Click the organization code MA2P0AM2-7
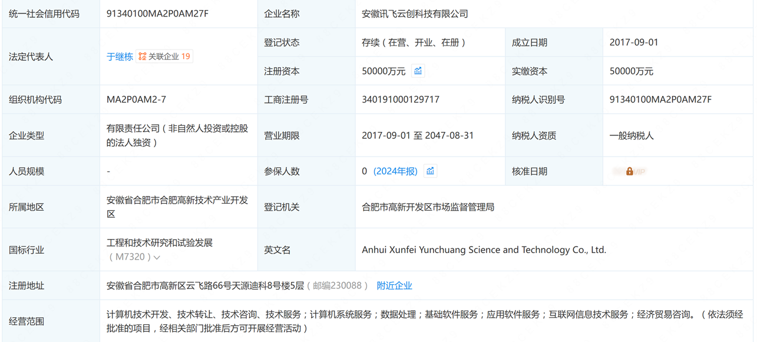Viewport: 757px width, 342px height. point(136,99)
